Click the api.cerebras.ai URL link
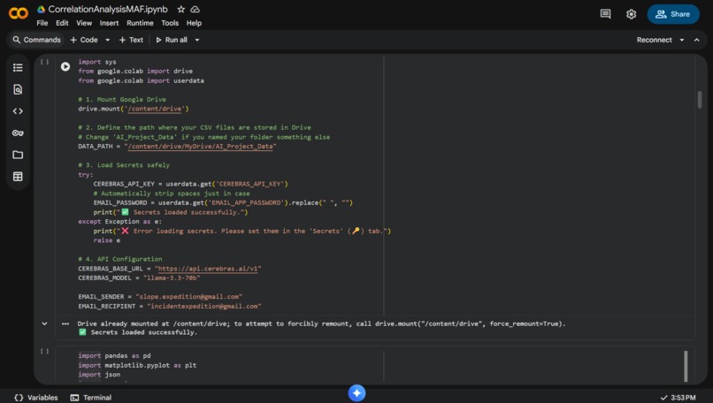This screenshot has height=403, width=713. click(x=208, y=269)
